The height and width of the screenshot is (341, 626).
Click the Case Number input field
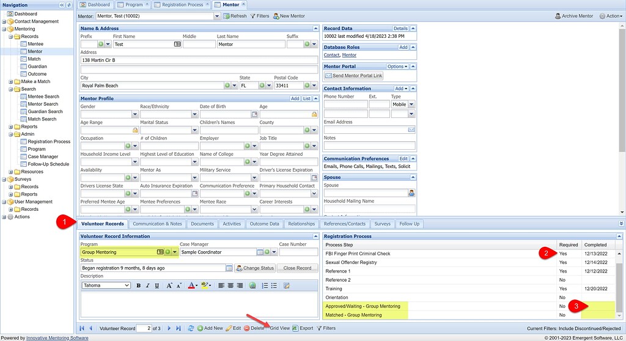298,252
